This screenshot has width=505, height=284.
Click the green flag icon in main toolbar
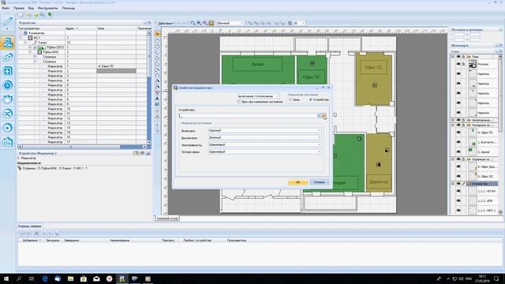click(x=50, y=15)
